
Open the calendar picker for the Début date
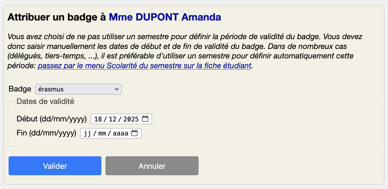(x=146, y=119)
